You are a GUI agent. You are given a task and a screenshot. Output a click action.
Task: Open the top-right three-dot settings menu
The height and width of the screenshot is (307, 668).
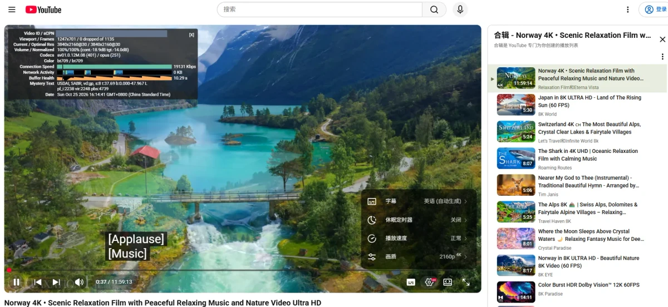click(x=628, y=9)
